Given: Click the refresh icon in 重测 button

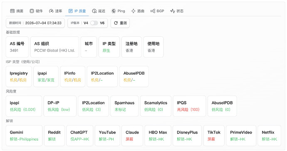Looking at the screenshot, I should (x=116, y=23).
